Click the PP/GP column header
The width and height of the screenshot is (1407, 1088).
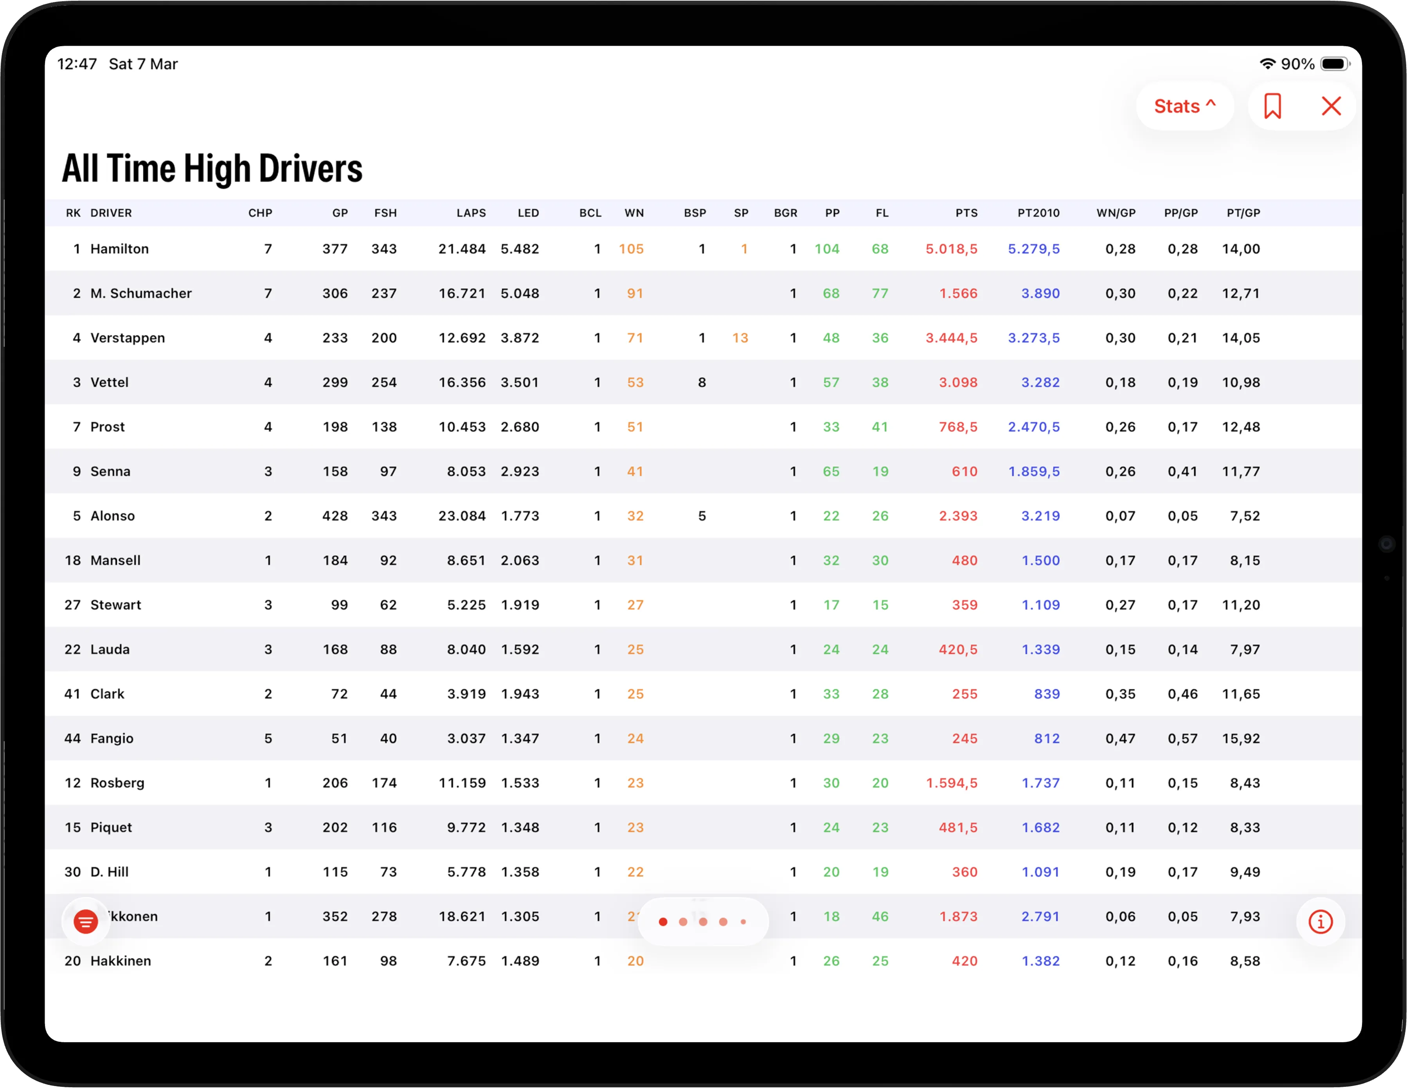click(x=1180, y=213)
